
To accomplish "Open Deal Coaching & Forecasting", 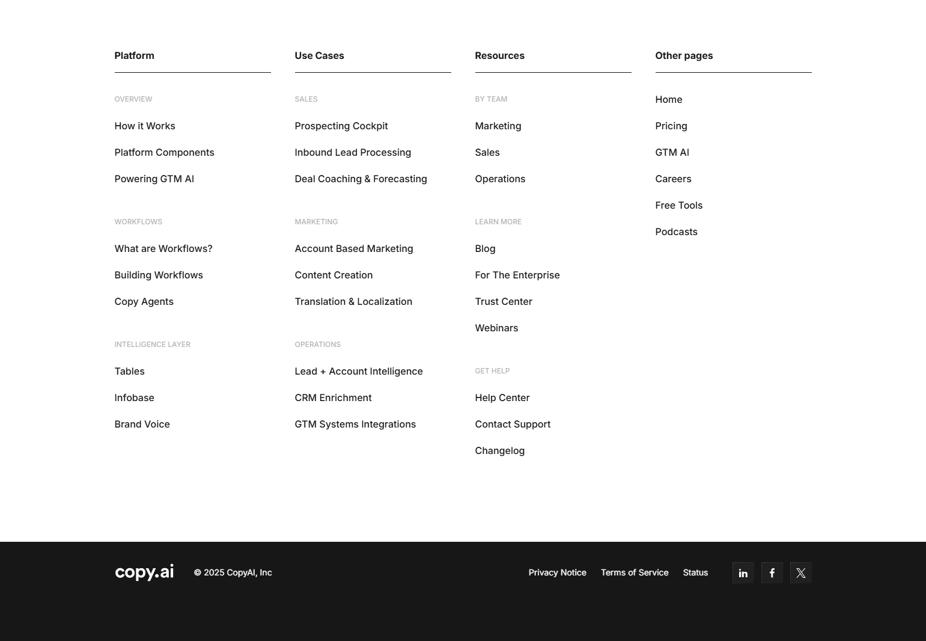I will coord(361,179).
